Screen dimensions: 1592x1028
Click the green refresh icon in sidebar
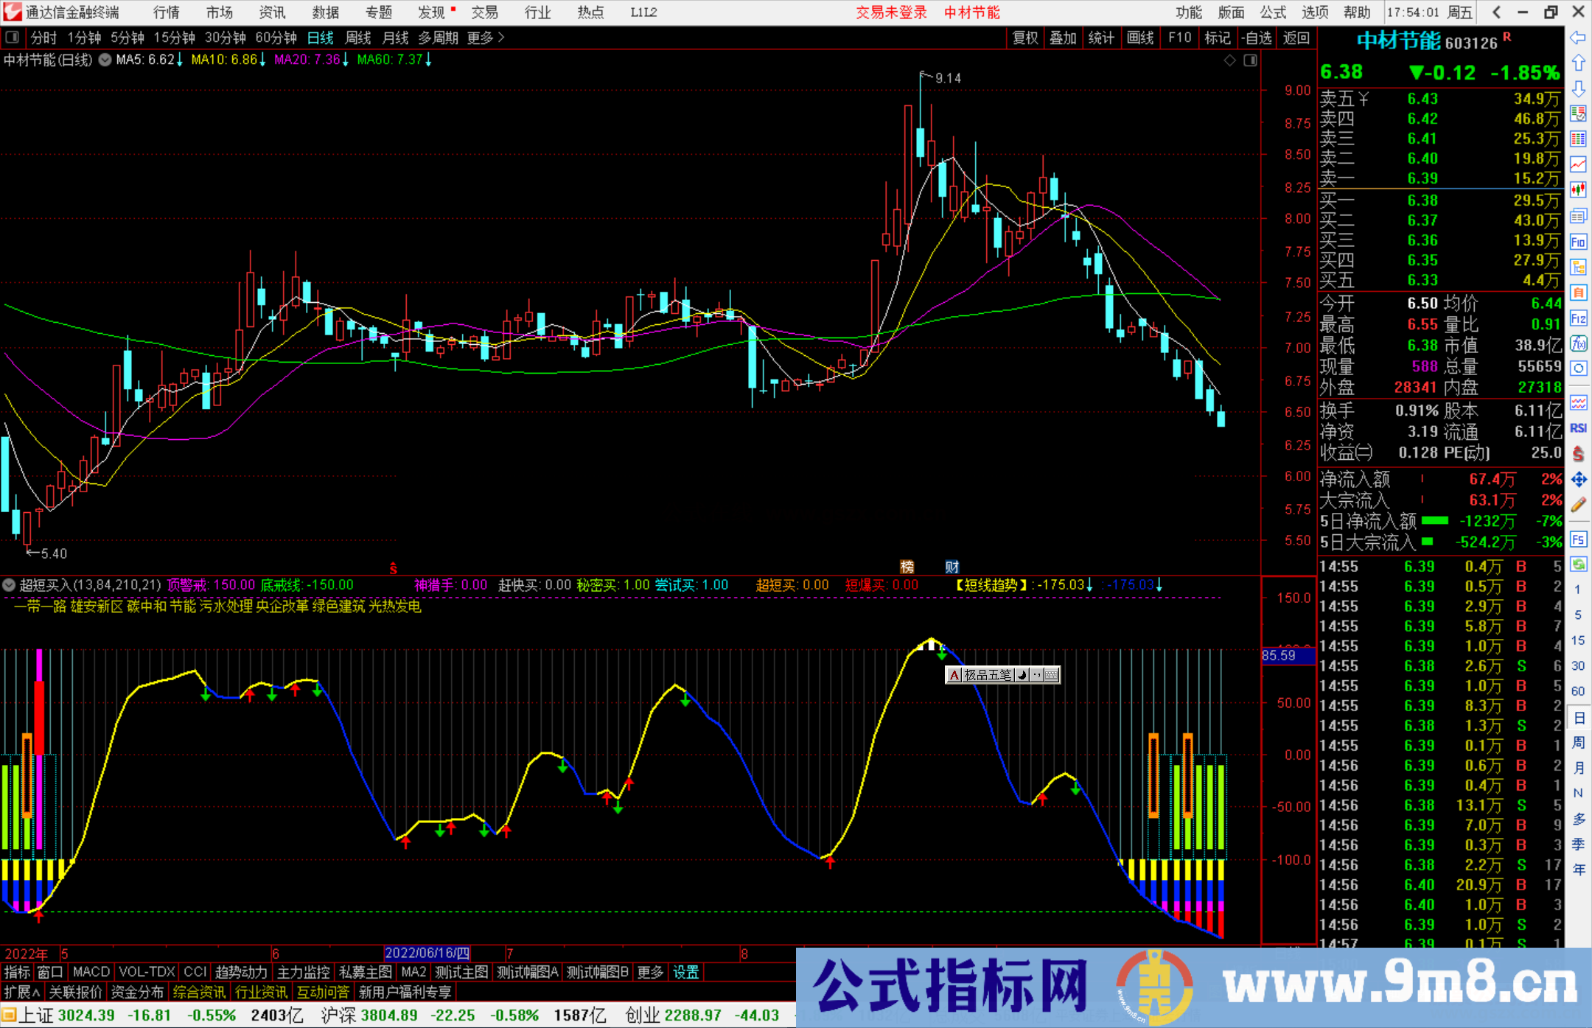pyautogui.click(x=1578, y=564)
